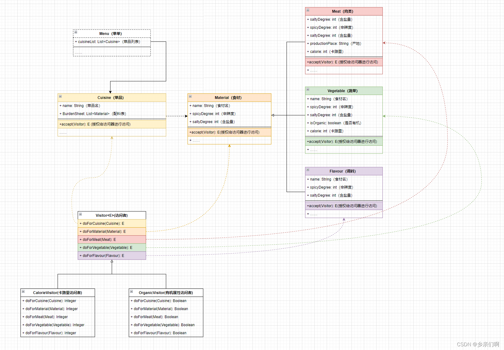Screen dimensions: 504x350
Task: Select doForVegetable(Vegetable): E in Visitor
Action: pyautogui.click(x=112, y=248)
